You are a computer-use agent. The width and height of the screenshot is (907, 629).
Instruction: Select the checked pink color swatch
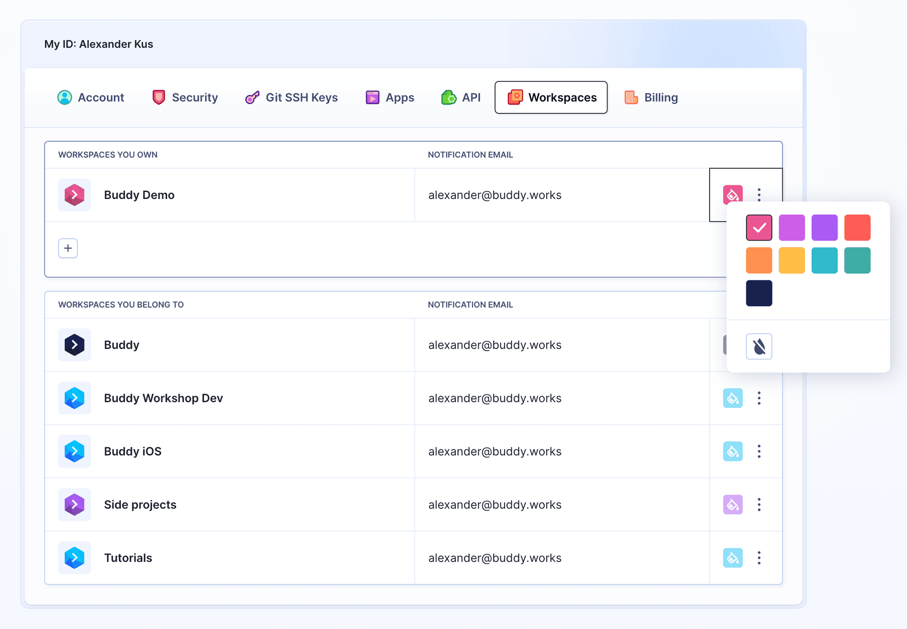[x=759, y=228]
